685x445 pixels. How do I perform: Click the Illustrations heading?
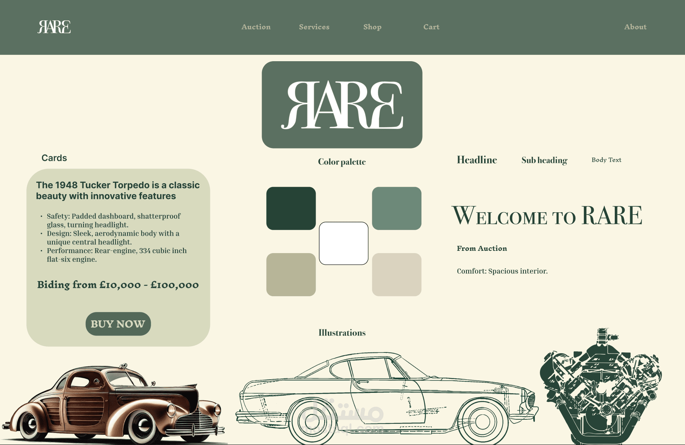pos(342,333)
